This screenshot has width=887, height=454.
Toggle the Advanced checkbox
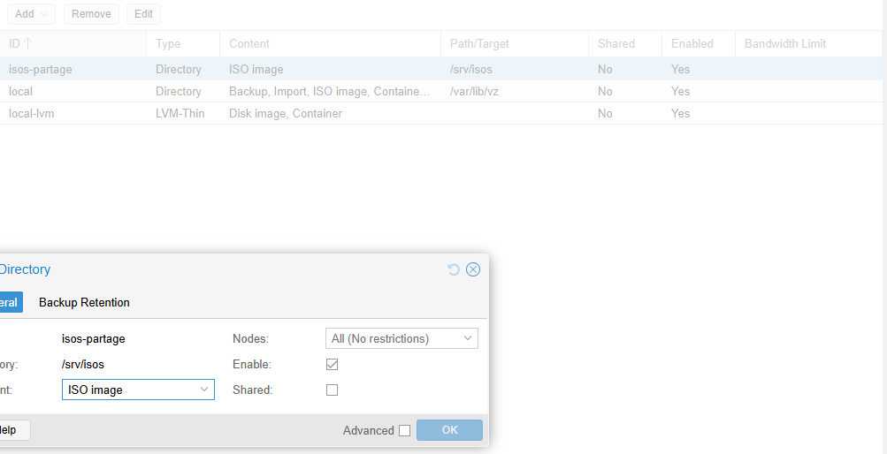[x=404, y=431]
